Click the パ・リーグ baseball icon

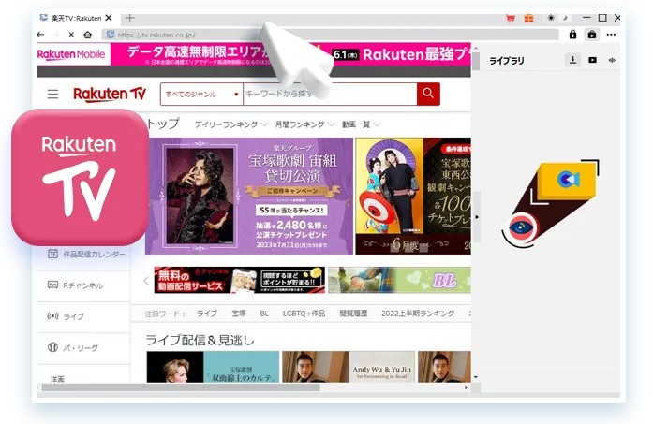tap(52, 347)
